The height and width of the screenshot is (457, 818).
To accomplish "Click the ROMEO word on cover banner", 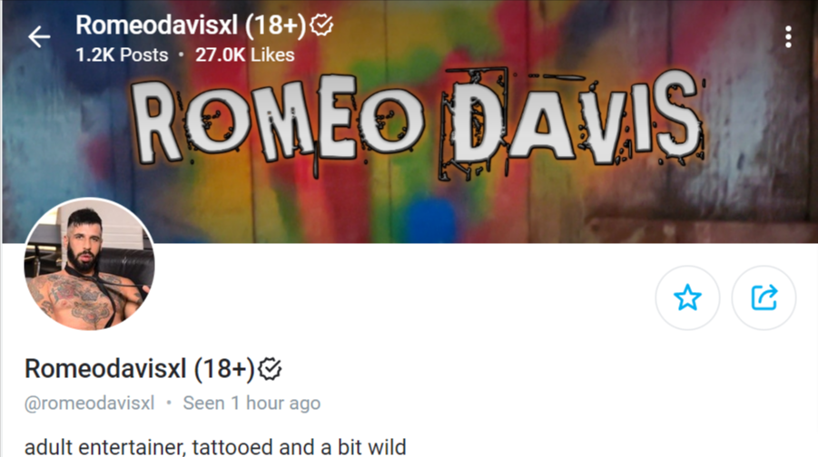I will [x=278, y=121].
